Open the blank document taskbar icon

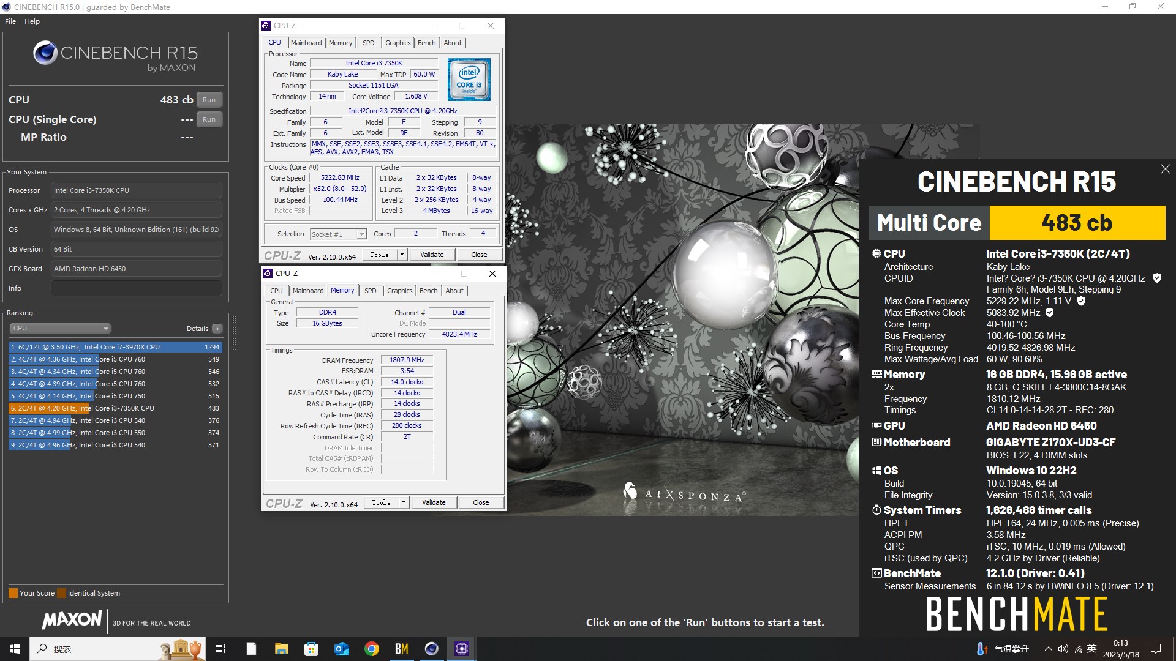tap(251, 649)
